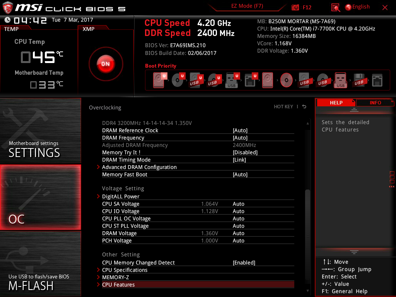Click the English language globe icon
396x297 pixels.
[348, 7]
